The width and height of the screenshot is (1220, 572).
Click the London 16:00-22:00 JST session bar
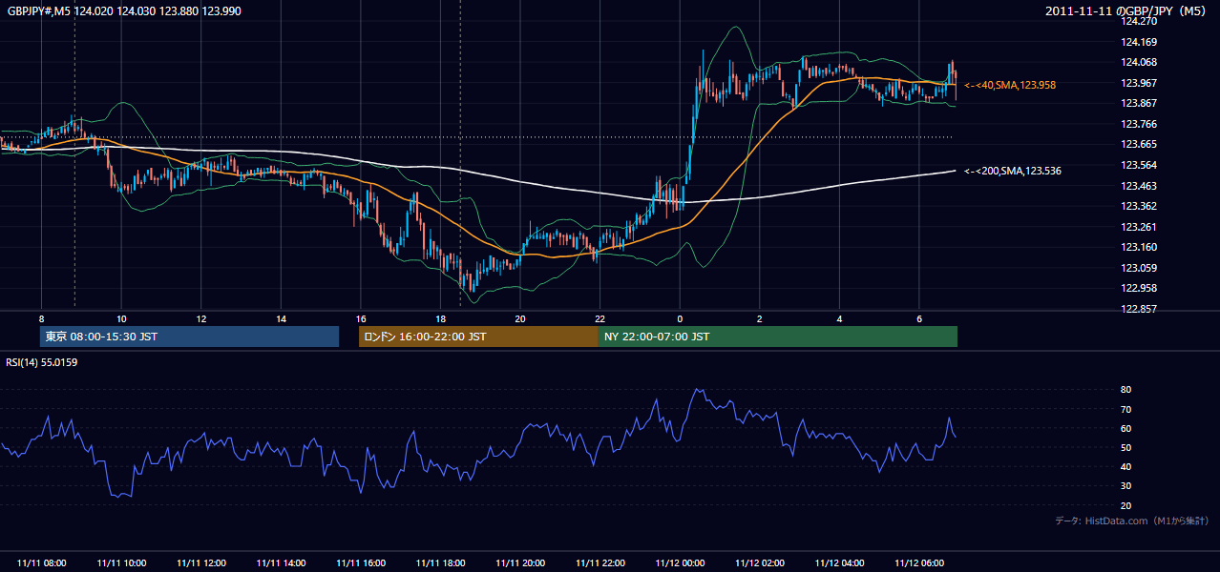pos(478,337)
